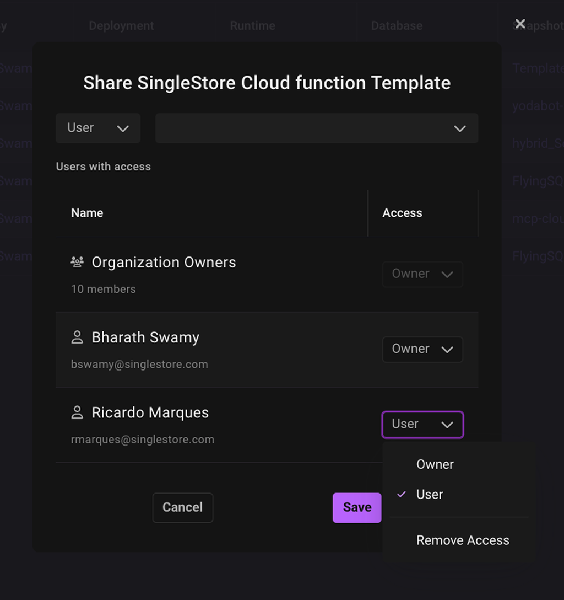
Task: Click the Organization Owners group icon
Action: click(x=77, y=262)
